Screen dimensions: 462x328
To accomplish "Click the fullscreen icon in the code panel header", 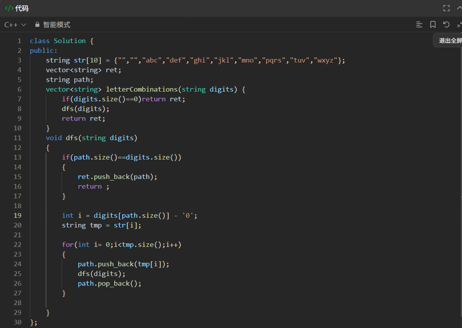I will (x=446, y=8).
